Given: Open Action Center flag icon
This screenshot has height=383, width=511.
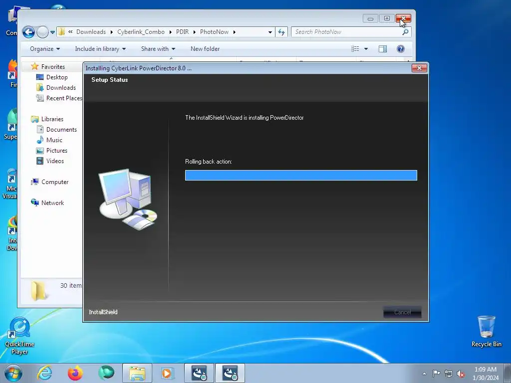Looking at the screenshot, I should tap(436, 374).
